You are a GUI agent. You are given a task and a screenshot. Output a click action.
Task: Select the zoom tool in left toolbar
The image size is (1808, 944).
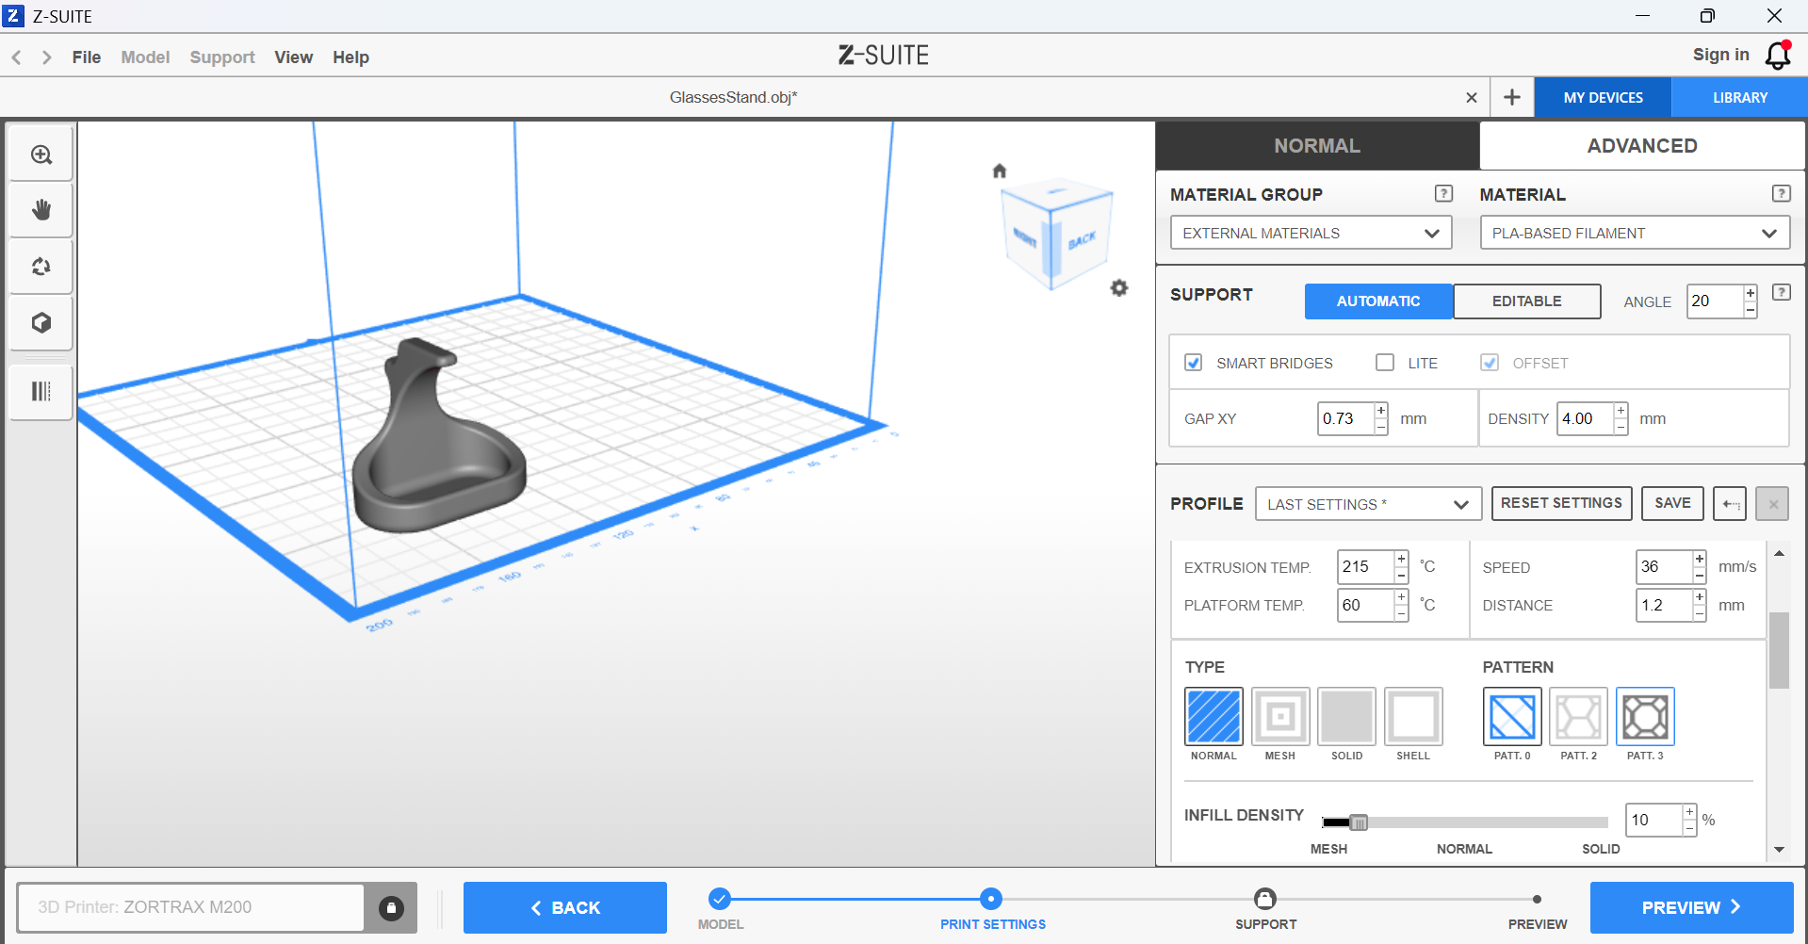pyautogui.click(x=41, y=155)
